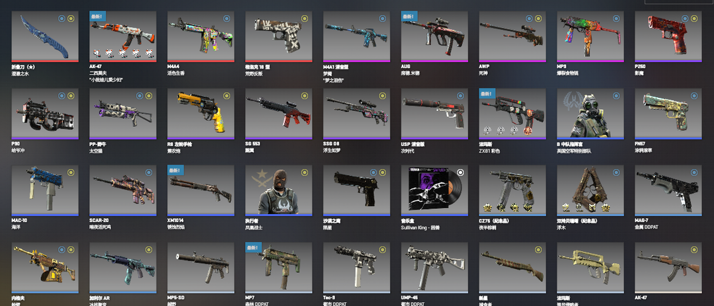
Task: Click the SG 553 item name label
Action: tap(253, 144)
